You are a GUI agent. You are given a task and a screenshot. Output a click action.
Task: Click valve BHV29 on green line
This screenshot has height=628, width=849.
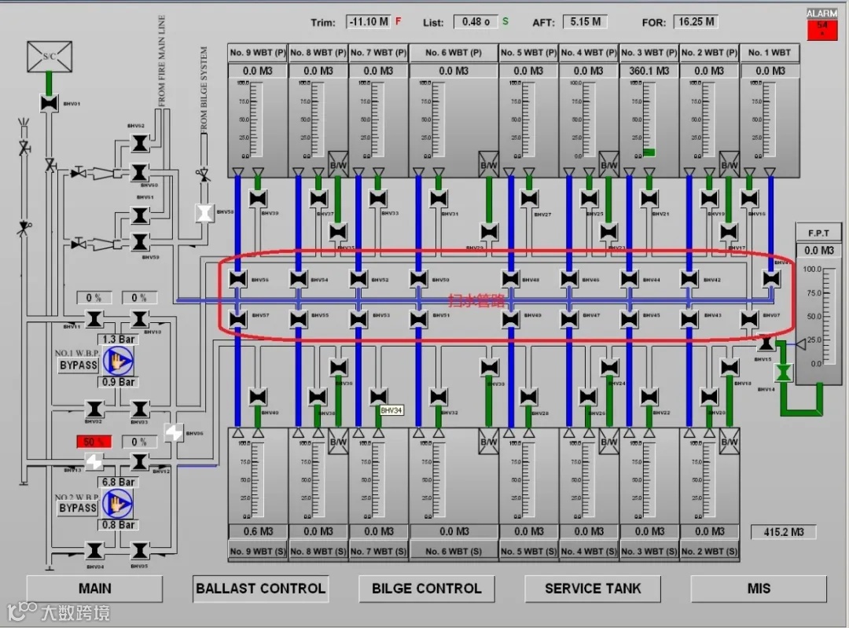pyautogui.click(x=489, y=232)
